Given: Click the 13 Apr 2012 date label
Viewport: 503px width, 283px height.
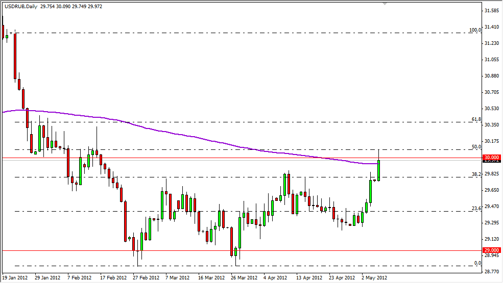Looking at the screenshot, I should 309,278.
